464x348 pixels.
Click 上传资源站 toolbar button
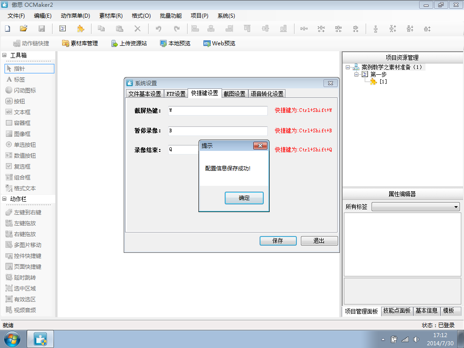129,43
